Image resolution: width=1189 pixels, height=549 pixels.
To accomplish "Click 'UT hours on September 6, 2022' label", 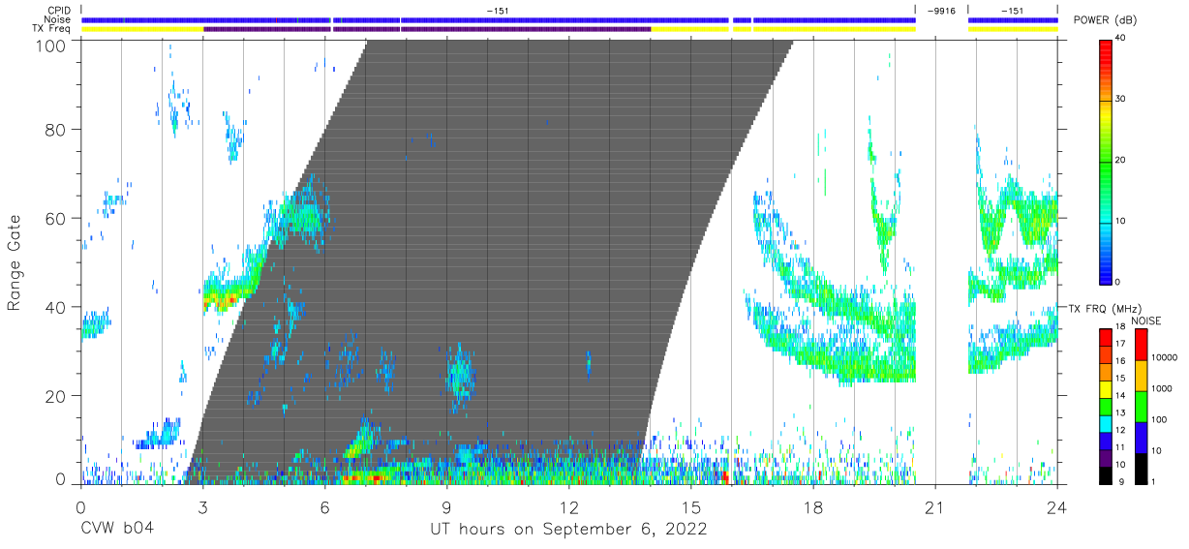I will (568, 529).
